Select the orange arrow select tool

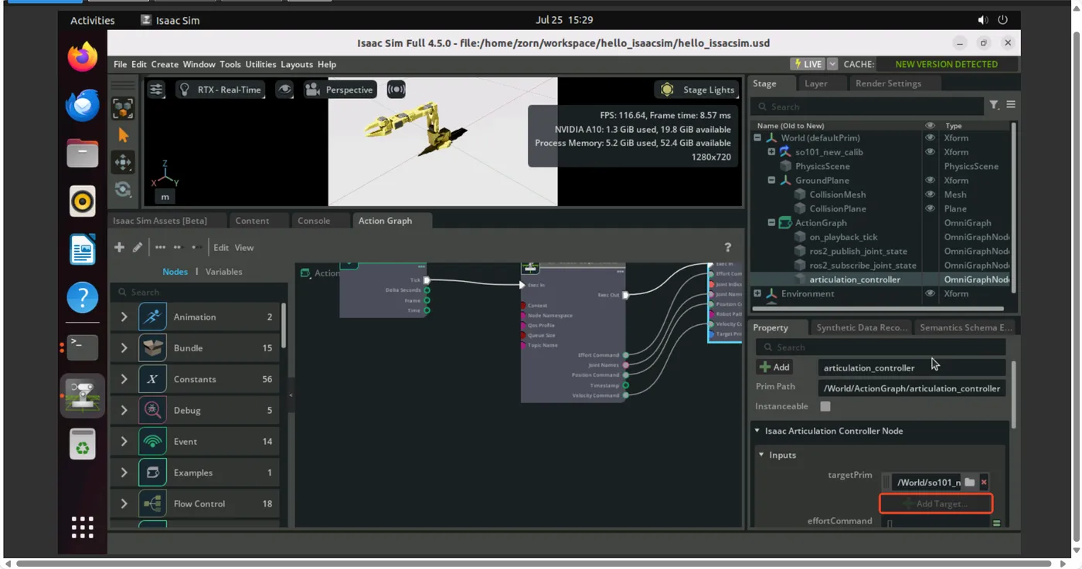click(123, 135)
